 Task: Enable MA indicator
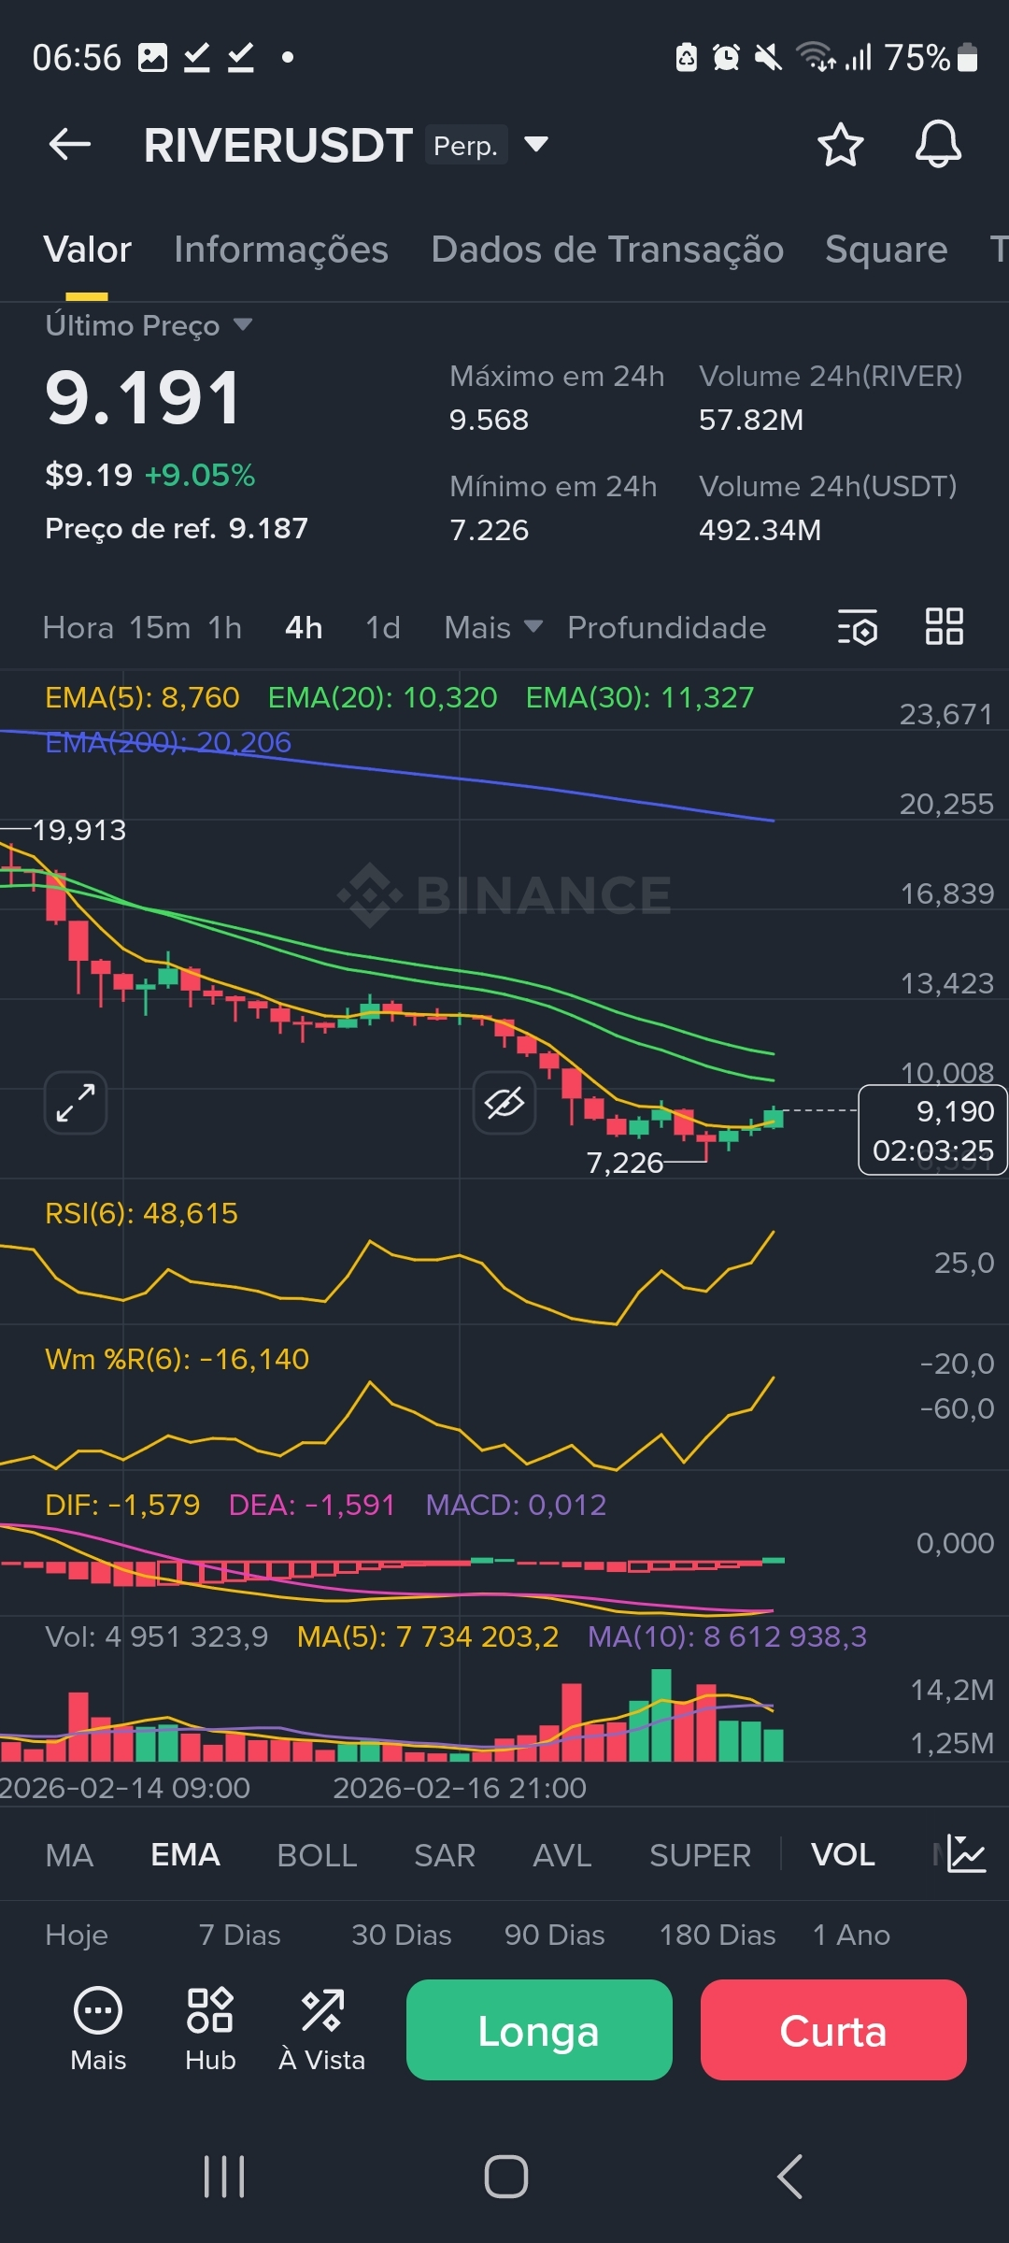(69, 1855)
